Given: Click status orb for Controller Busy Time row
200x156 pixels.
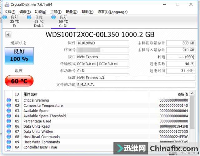Looking at the screenshot, I should tap(9, 147).
